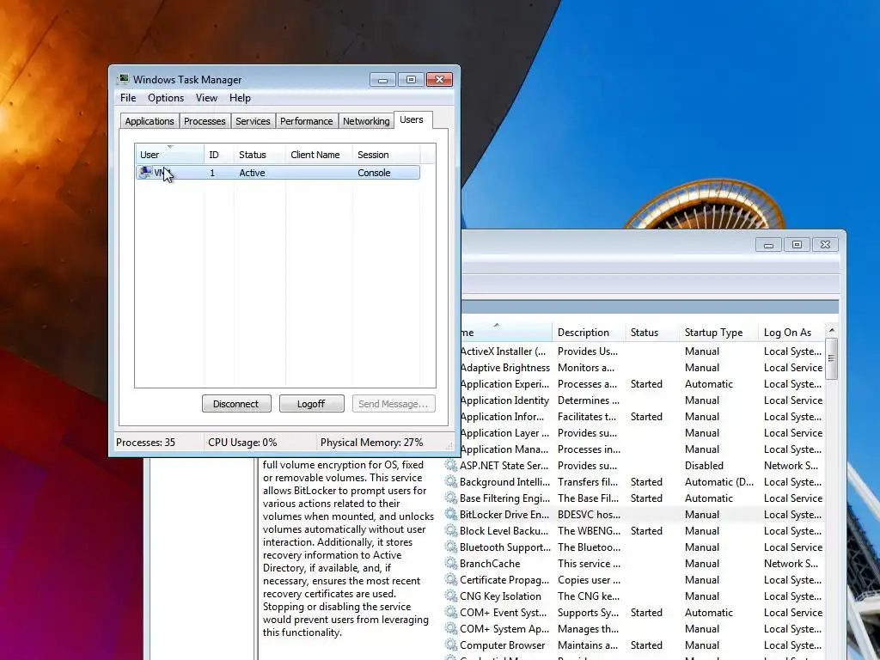Select the Adaptive Brightness service row
Image resolution: width=880 pixels, height=660 pixels.
[643, 368]
